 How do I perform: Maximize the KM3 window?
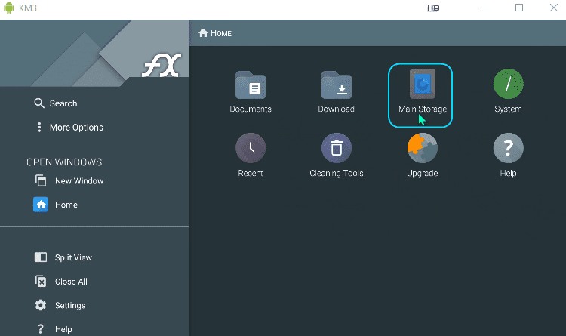click(519, 8)
